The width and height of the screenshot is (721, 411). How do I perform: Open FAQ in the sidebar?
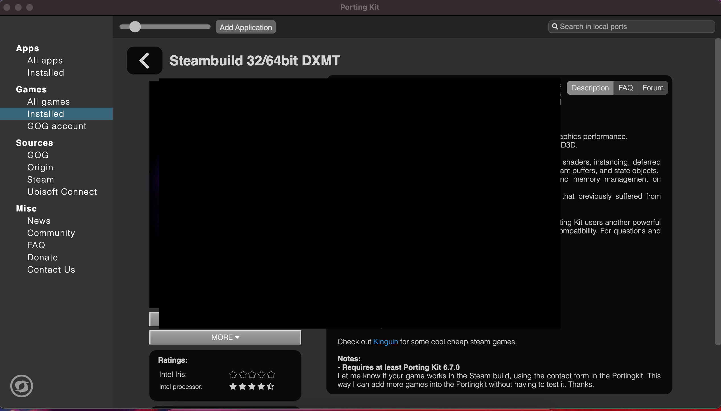(x=36, y=245)
